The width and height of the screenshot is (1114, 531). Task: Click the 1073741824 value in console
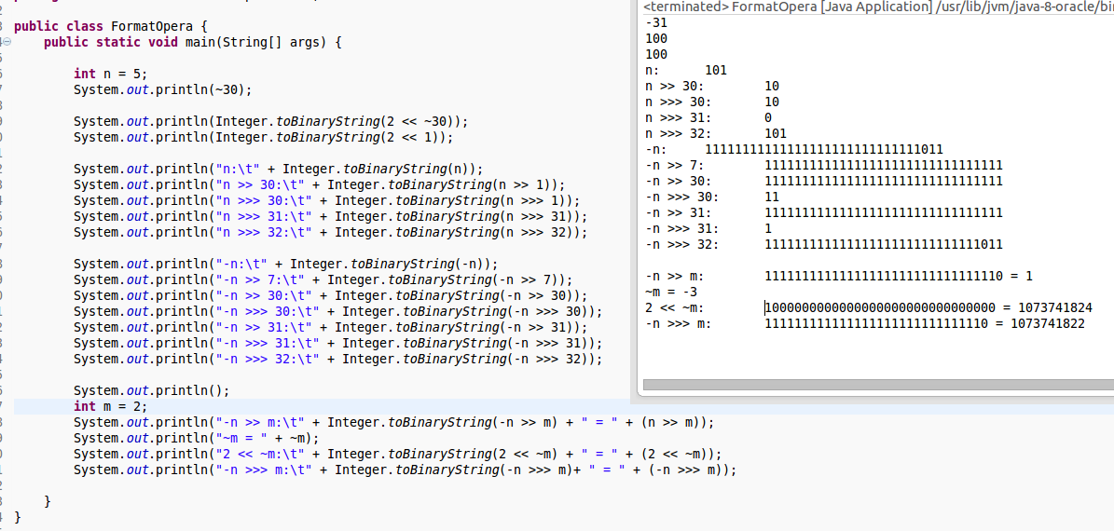tap(1051, 307)
